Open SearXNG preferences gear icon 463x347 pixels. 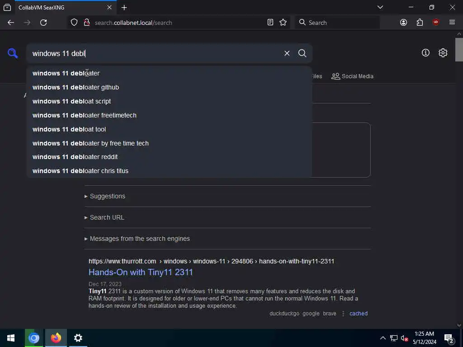(x=443, y=53)
